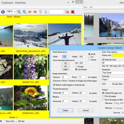The image size is (124, 124).
Task: Close the Clipboard - IrfanView window
Action: [79, 2]
